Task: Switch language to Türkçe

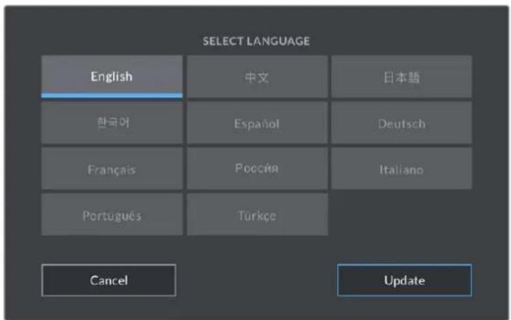Action: pyautogui.click(x=257, y=214)
